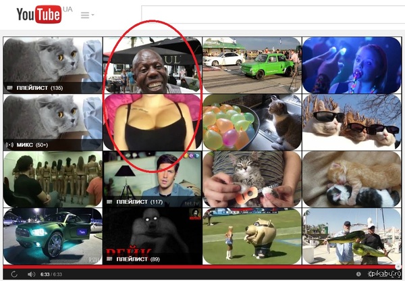
Task: Open the cat mix (50+) thumbnail
Action: (52, 122)
